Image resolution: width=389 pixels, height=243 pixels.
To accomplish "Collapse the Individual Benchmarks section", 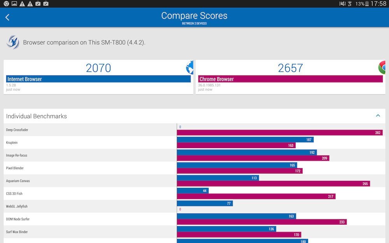I will (378, 116).
